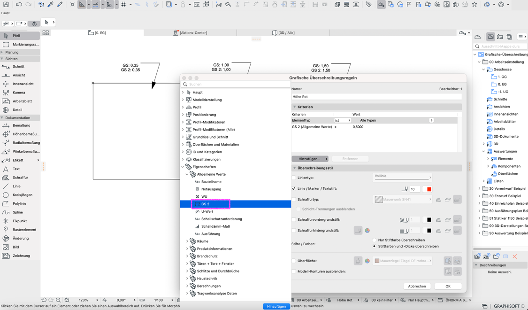Image resolution: width=528 pixels, height=310 pixels.
Task: Switch to the [3D / Alle] tab
Action: click(x=283, y=33)
